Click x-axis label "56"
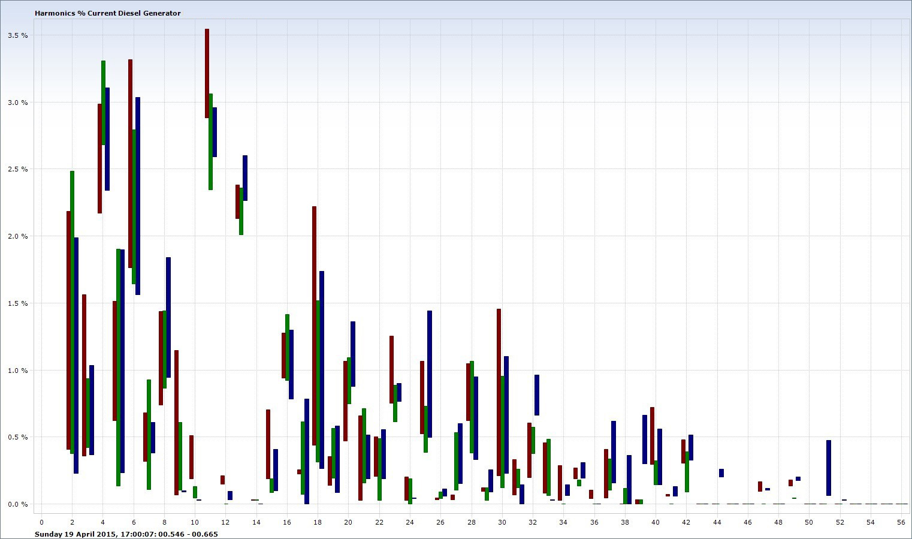 click(901, 523)
